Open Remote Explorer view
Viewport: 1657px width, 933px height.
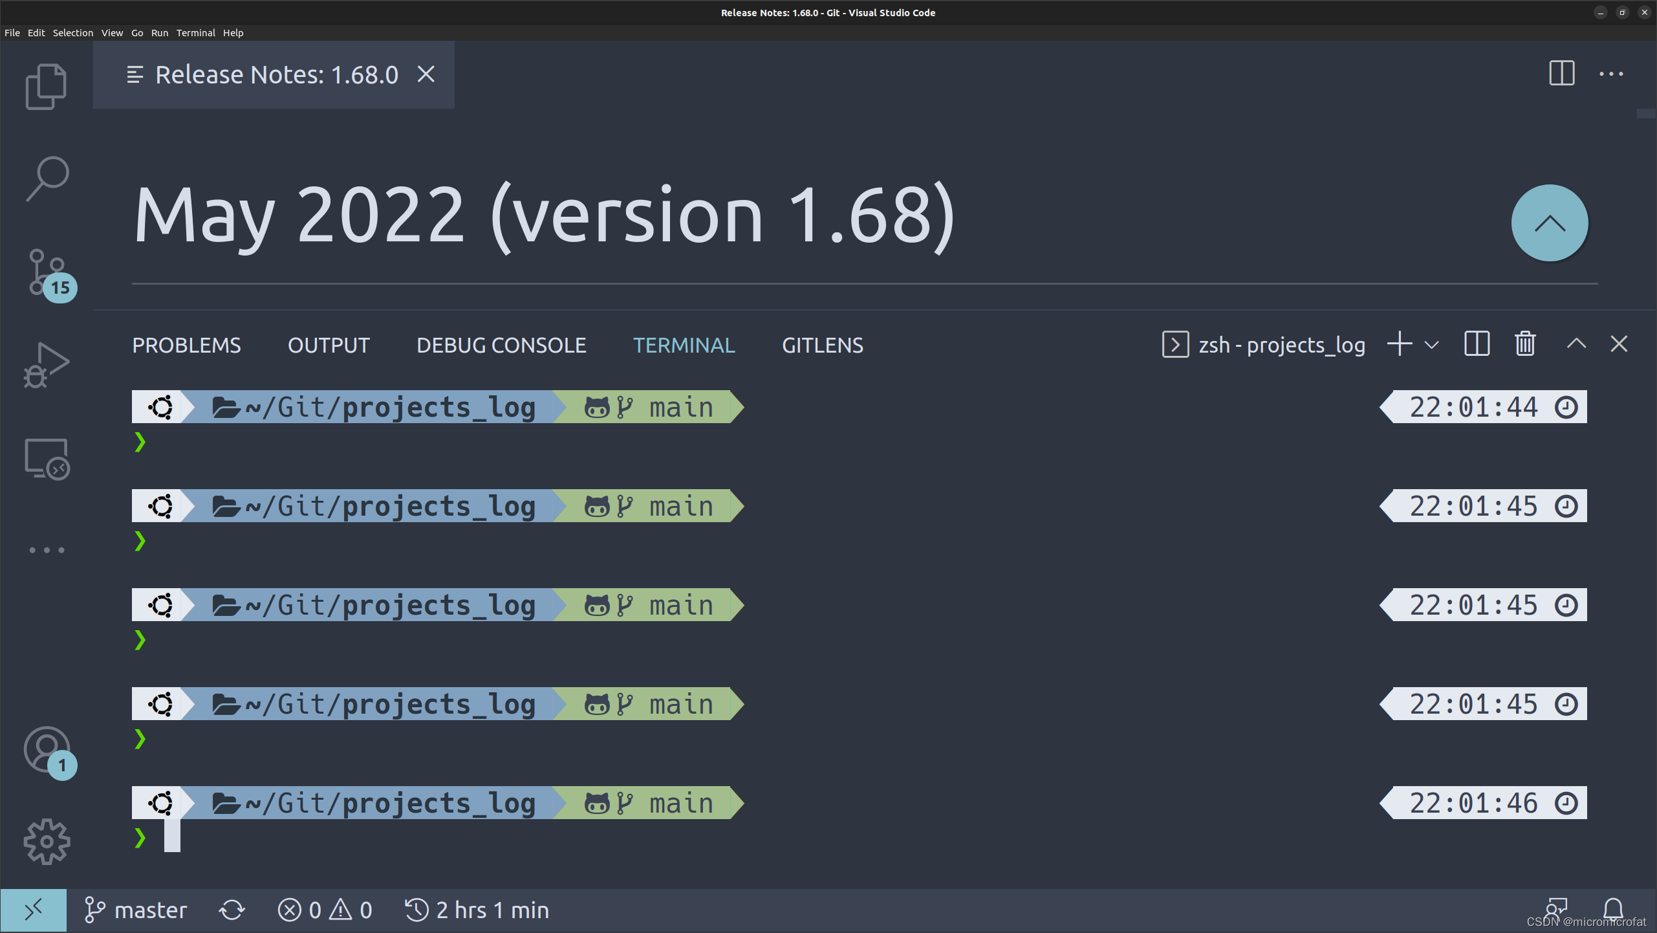point(47,459)
